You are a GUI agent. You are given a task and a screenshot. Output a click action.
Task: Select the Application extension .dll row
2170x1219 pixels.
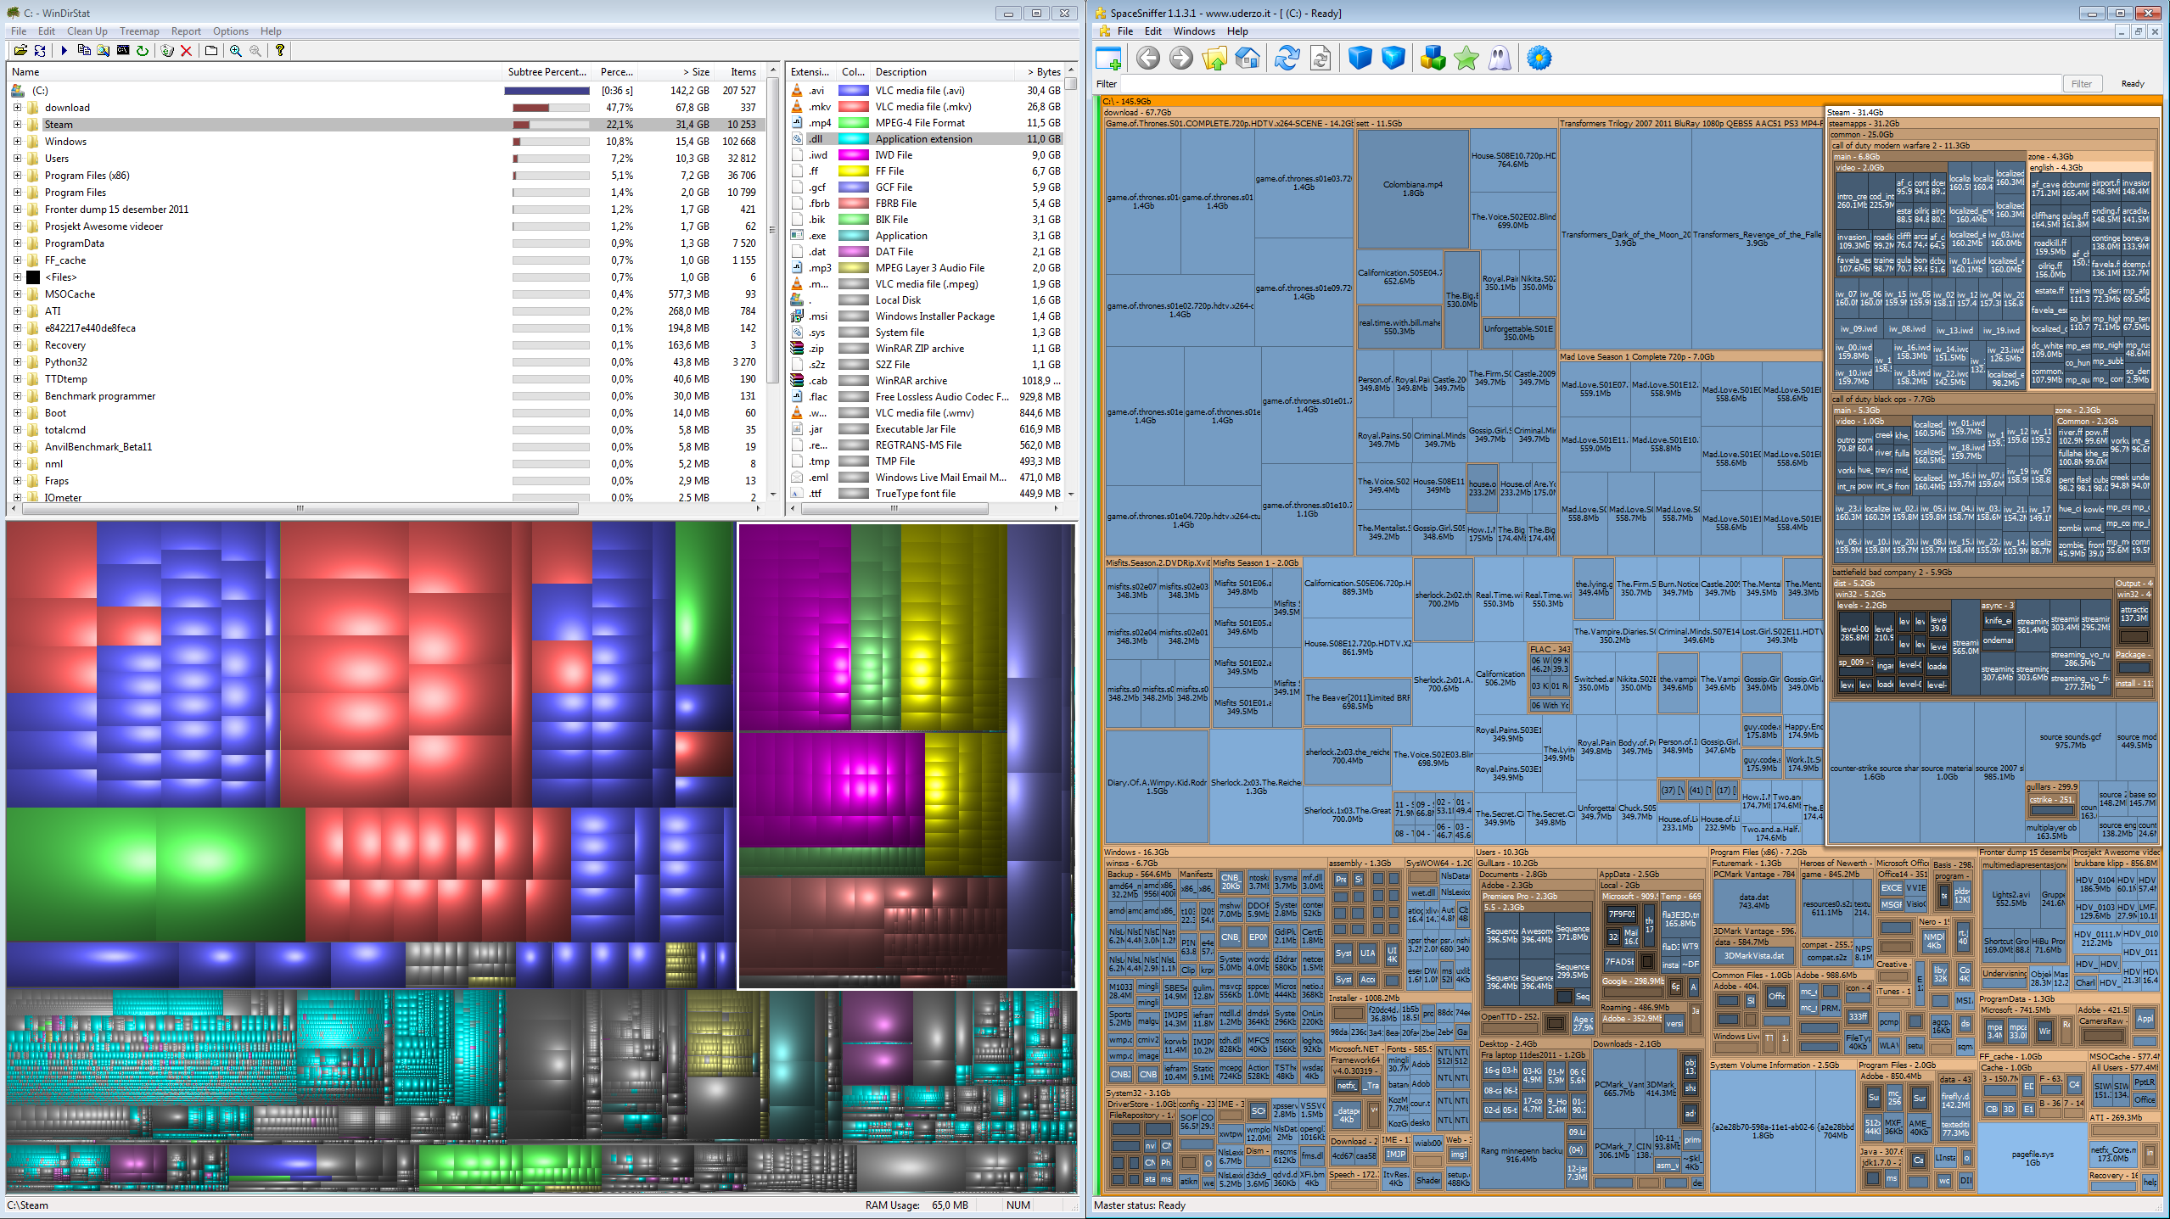click(x=925, y=139)
